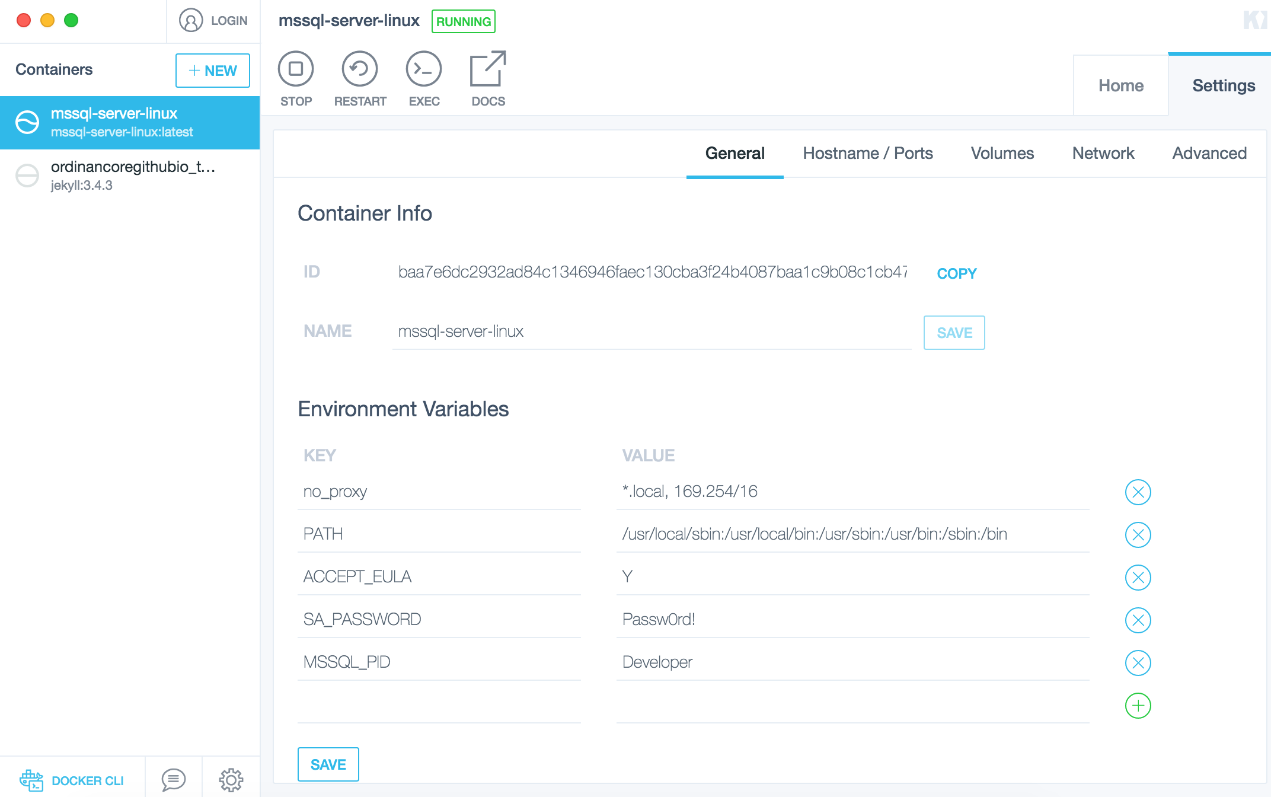This screenshot has height=797, width=1271.
Task: Click SAVE to save container name
Action: (954, 333)
